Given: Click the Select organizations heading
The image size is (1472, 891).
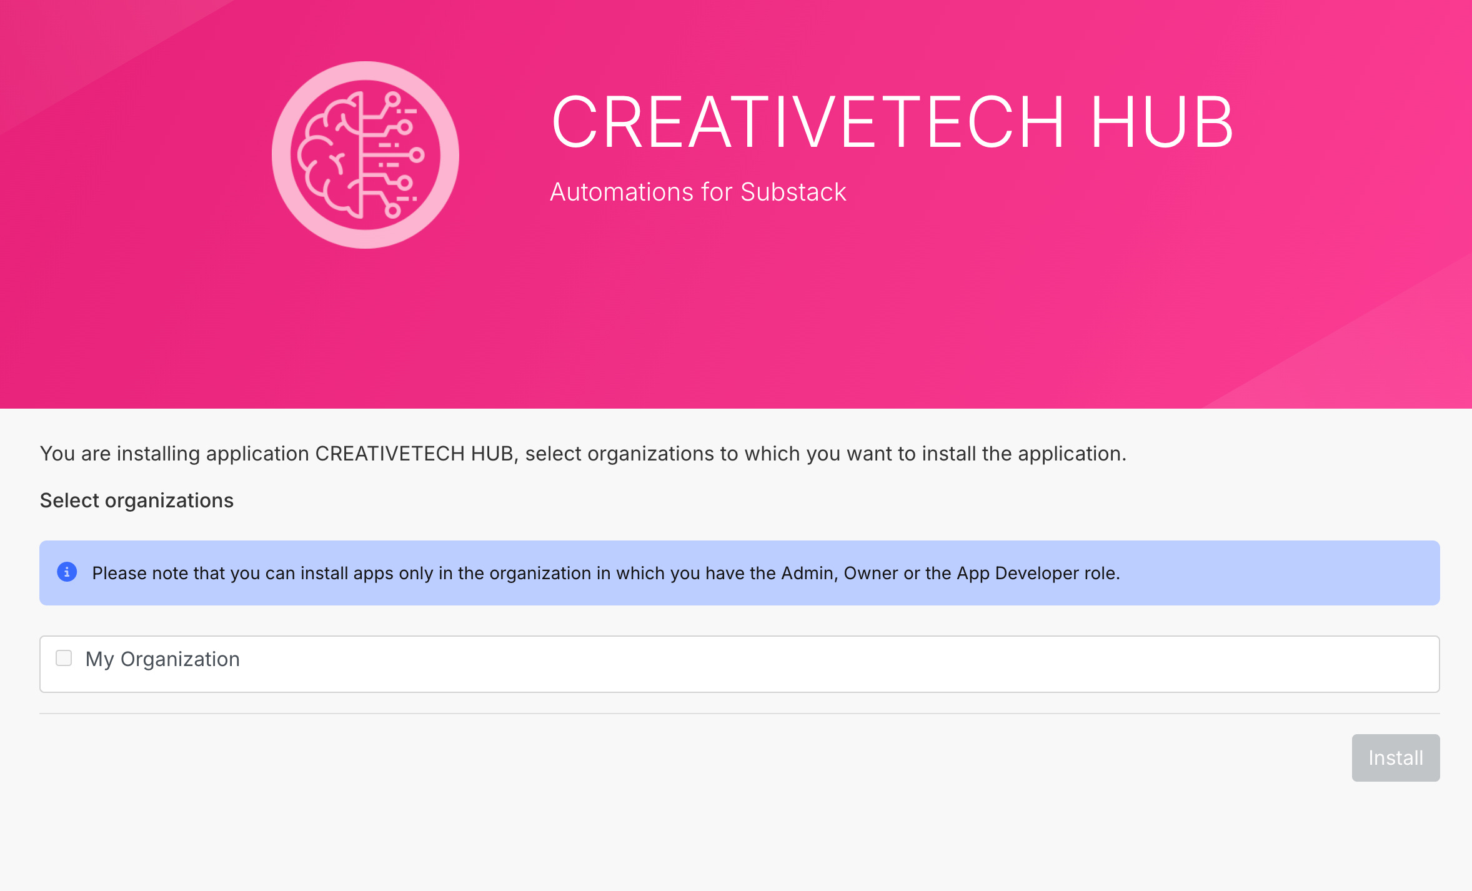Looking at the screenshot, I should click(136, 500).
